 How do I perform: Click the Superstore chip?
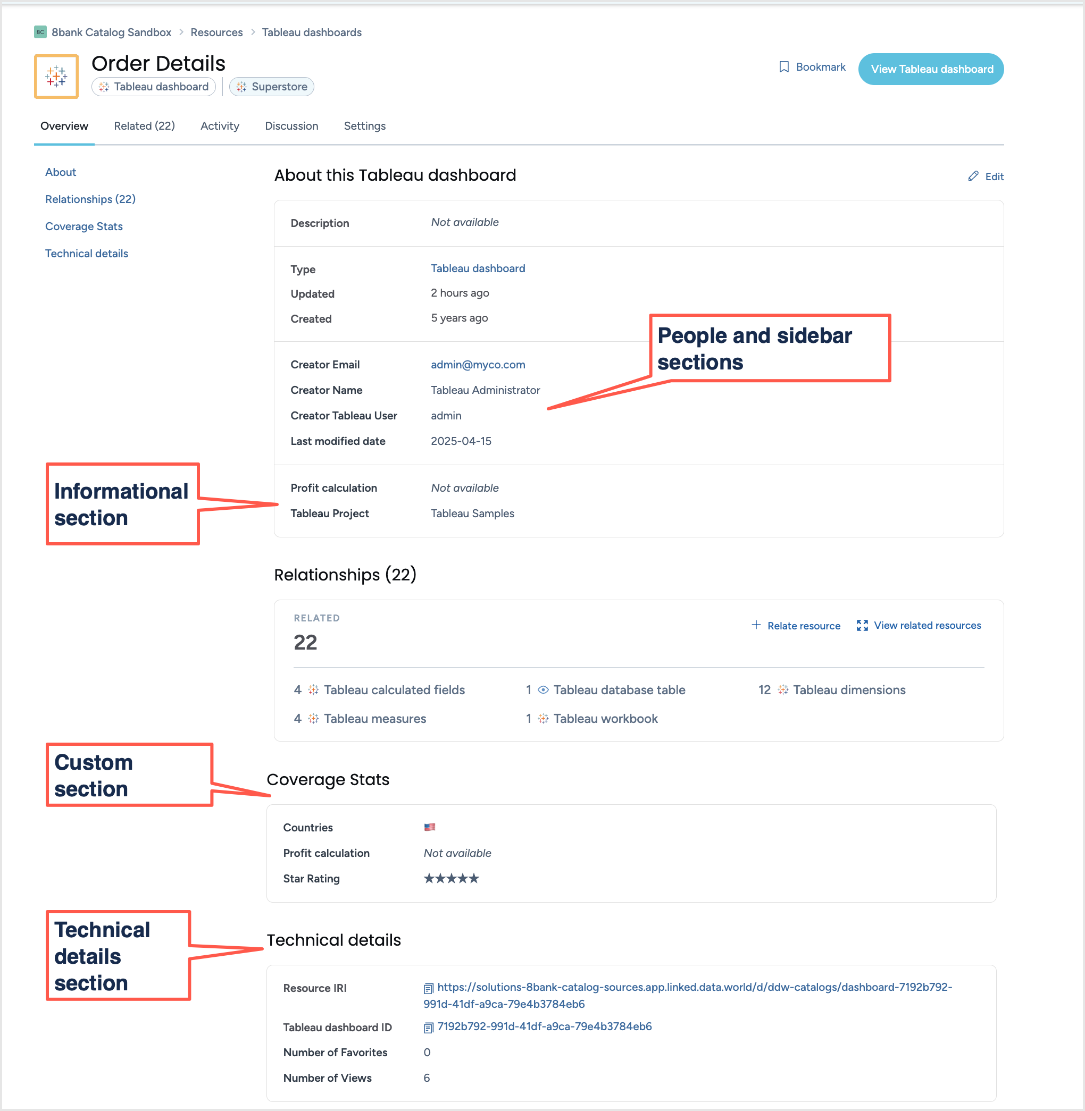click(272, 87)
